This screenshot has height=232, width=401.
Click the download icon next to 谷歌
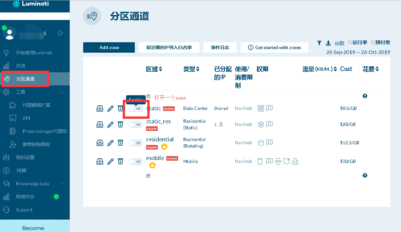[328, 43]
